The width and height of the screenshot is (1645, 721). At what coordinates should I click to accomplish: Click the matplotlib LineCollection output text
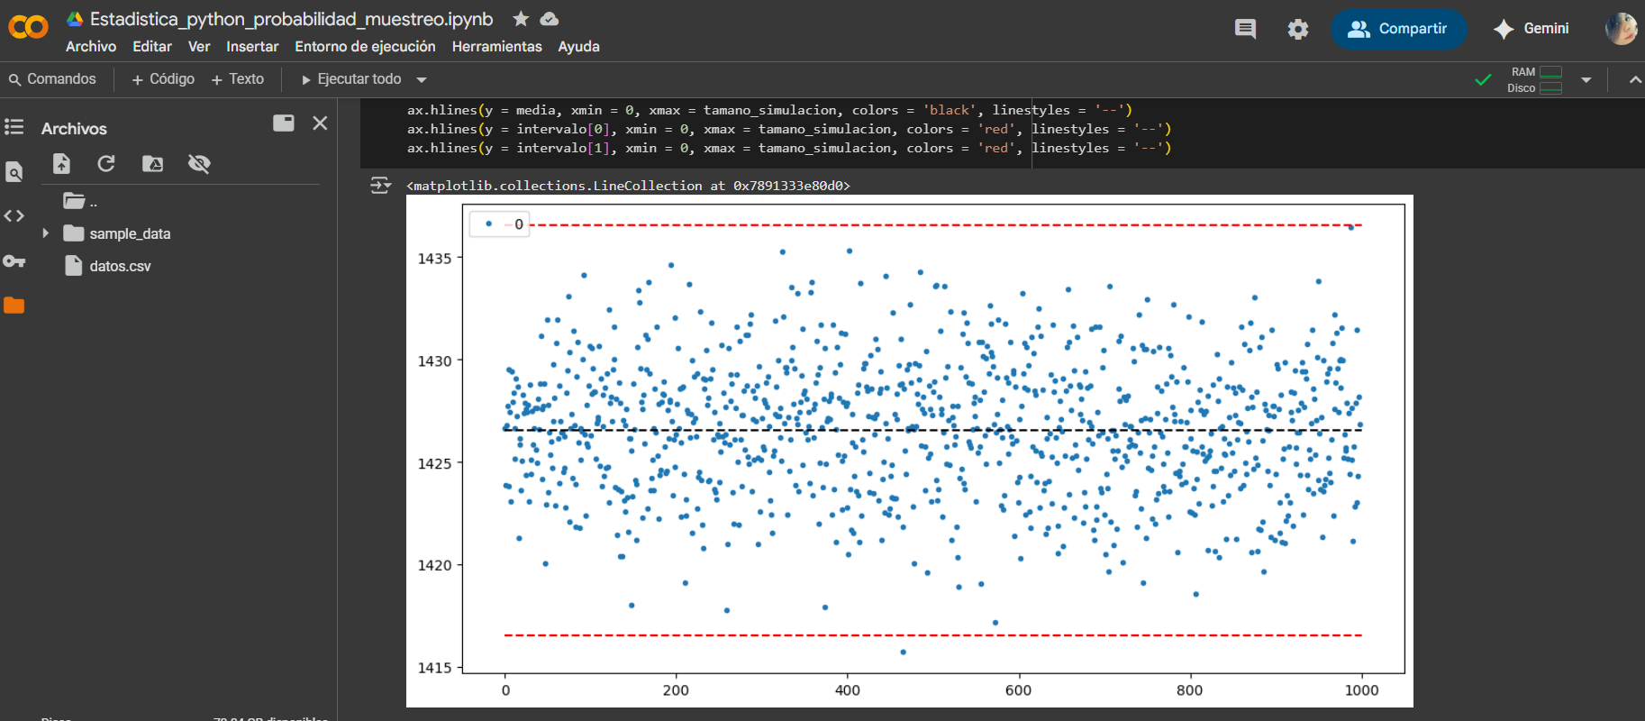628,186
